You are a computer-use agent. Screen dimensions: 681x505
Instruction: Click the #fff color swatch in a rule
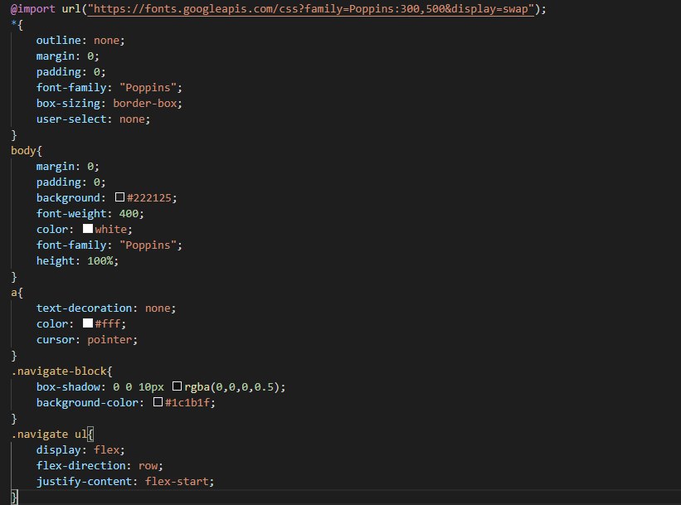[x=88, y=323]
